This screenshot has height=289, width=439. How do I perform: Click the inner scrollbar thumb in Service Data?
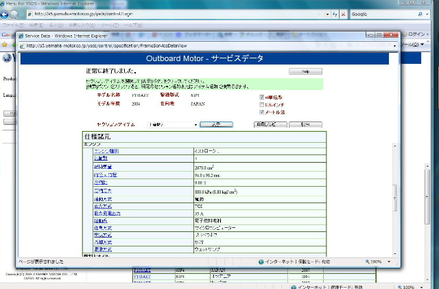pyautogui.click(x=395, y=198)
